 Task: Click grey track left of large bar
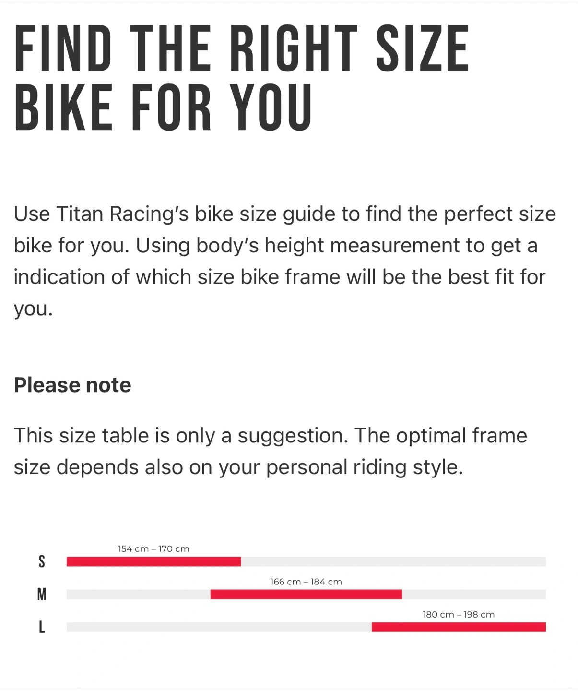point(219,627)
